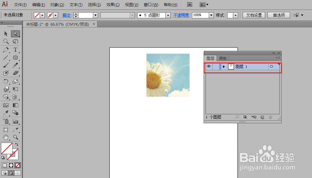Set fill to None button
This screenshot has height=178, width=312.
click(17, 165)
